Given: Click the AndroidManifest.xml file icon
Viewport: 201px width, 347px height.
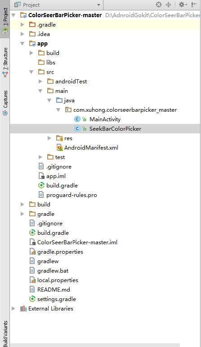Looking at the screenshot, I should point(59,148).
